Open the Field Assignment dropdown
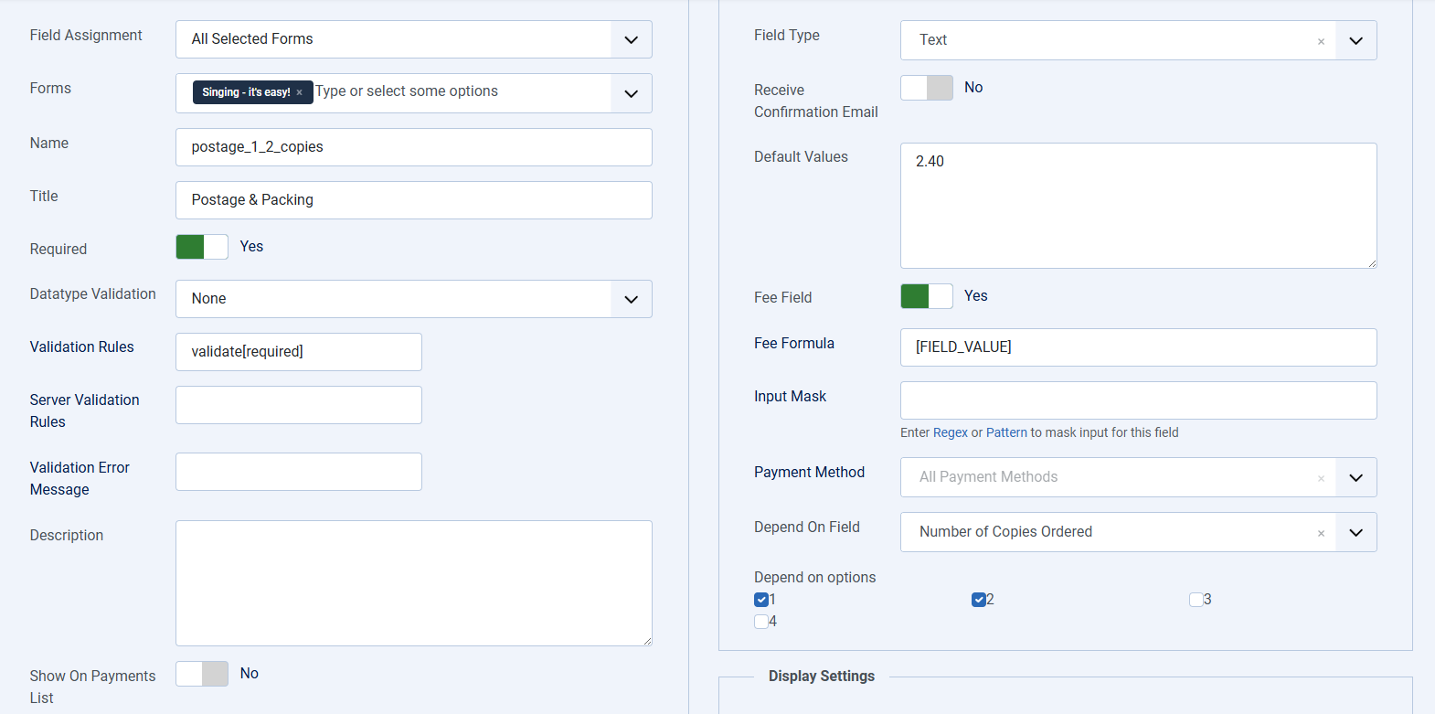 coord(631,39)
